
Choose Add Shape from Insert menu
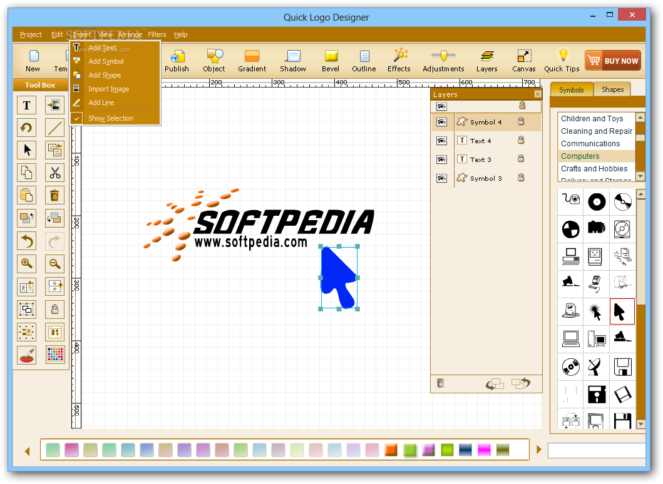[115, 75]
